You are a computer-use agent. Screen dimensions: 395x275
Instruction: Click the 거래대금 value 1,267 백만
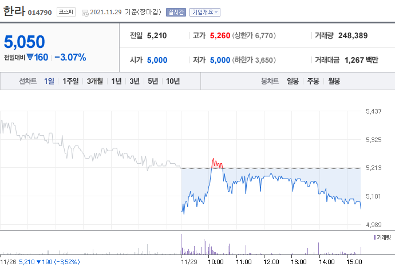tap(361, 60)
